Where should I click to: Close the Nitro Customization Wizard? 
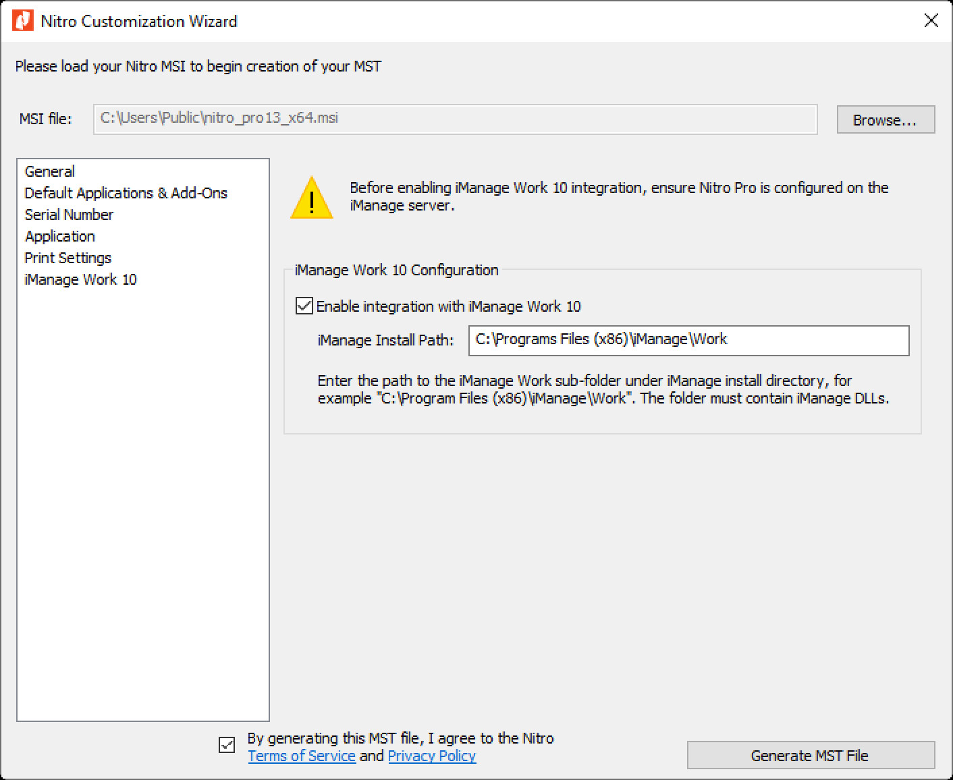point(931,20)
